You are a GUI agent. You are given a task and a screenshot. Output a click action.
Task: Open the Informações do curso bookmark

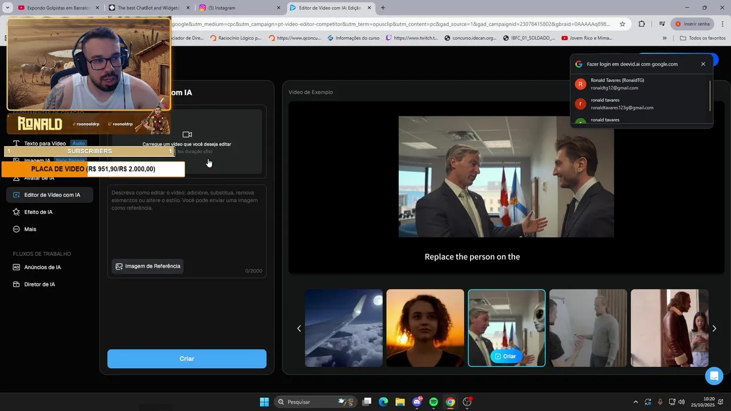[354, 38]
